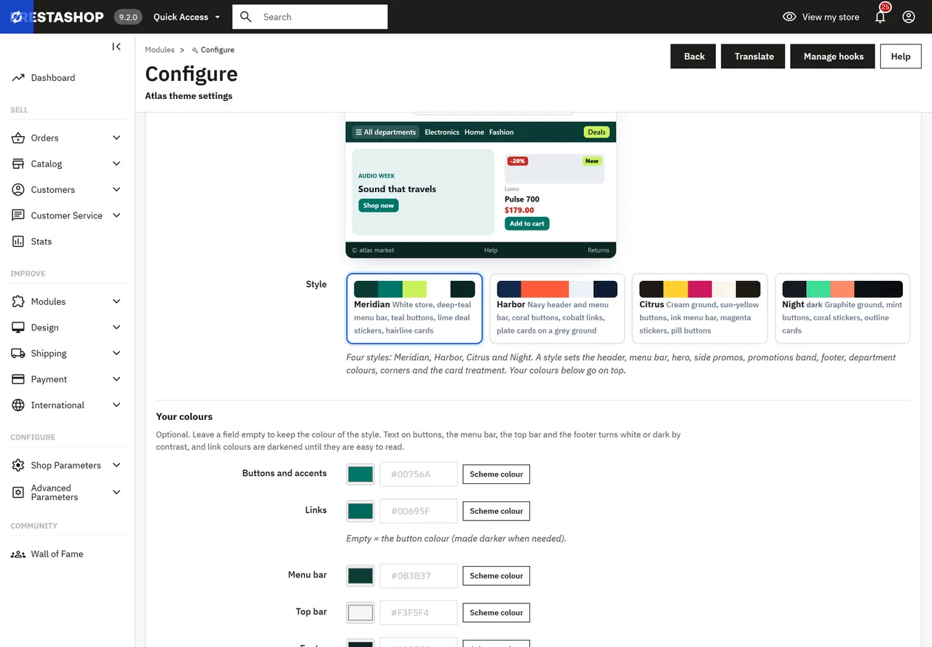The width and height of the screenshot is (932, 647).
Task: Click the Wall of Fame people icon
Action: pos(18,554)
